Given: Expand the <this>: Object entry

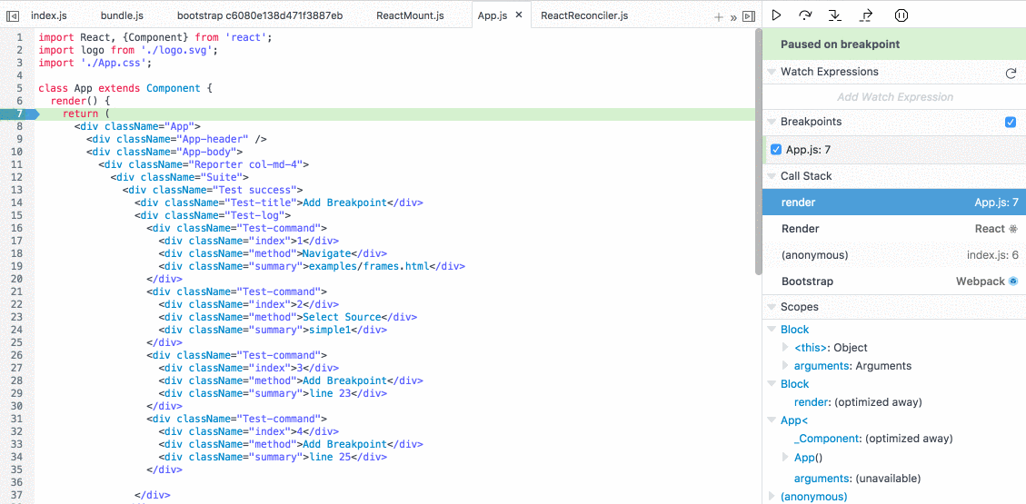Looking at the screenshot, I should (786, 347).
